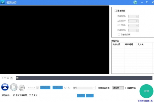Viewport: 154px width, 102px height.
Task: Toggle the 隐藏裁剪线 checkbox
Action: point(119,34)
